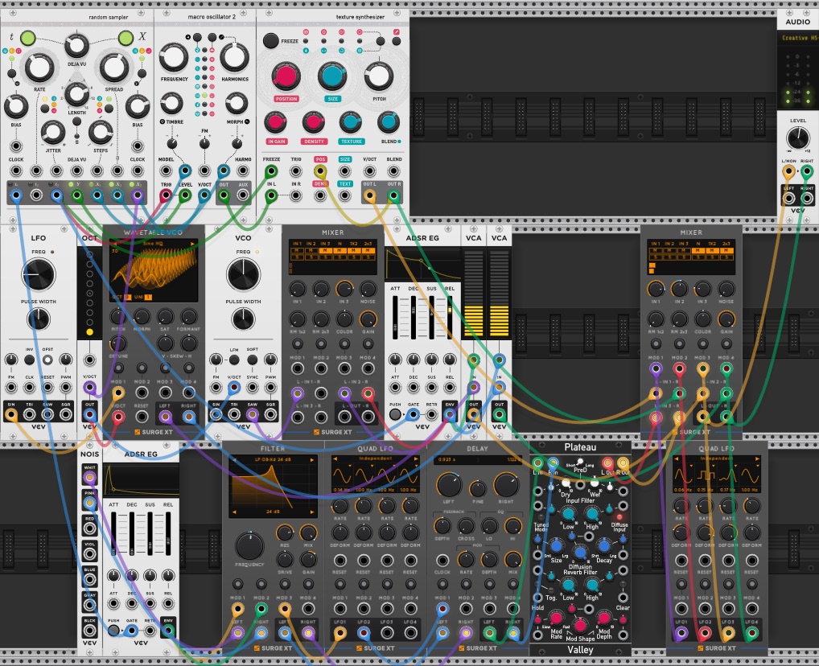Open Independent mode selector on Quad LFO beside Filter
Image resolution: width=819 pixels, height=666 pixels.
tap(376, 458)
